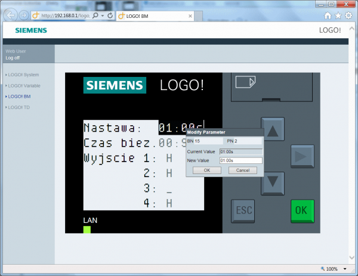Click the LOGO! header text top right
The height and width of the screenshot is (276, 358).
[330, 30]
